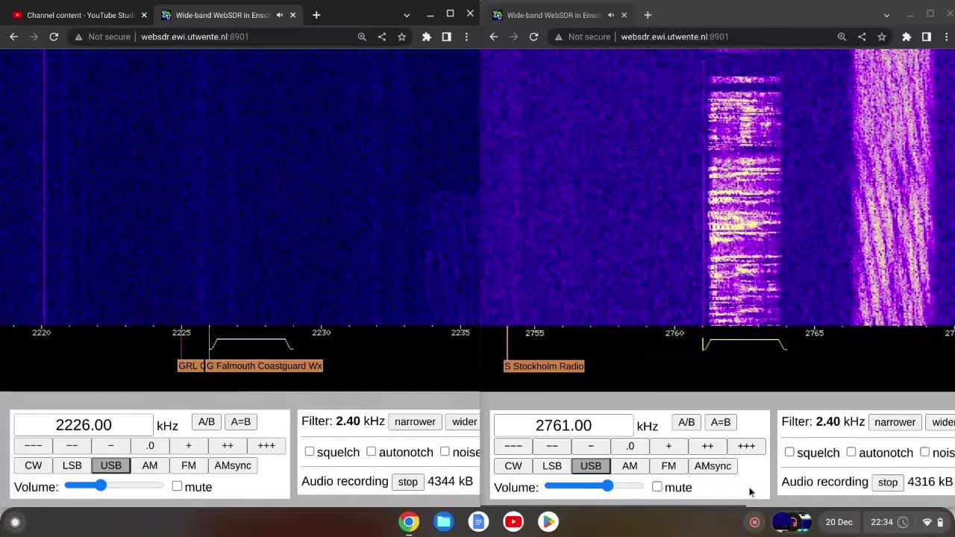
Task: Switch to Channel content YouTube Studio tab
Action: (78, 15)
